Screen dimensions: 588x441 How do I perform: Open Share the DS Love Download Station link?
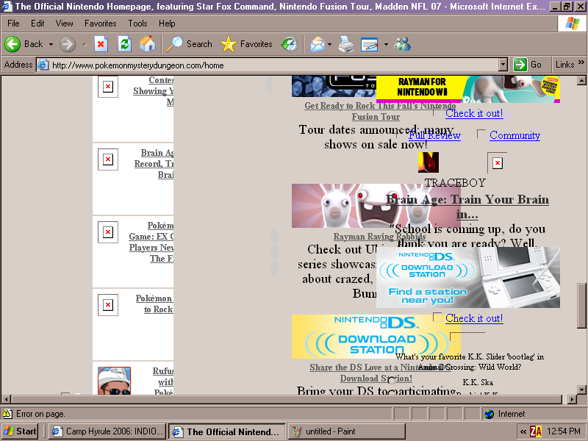(x=380, y=373)
